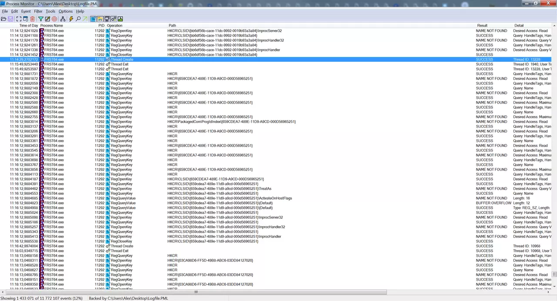Click the Result column header

click(482, 26)
